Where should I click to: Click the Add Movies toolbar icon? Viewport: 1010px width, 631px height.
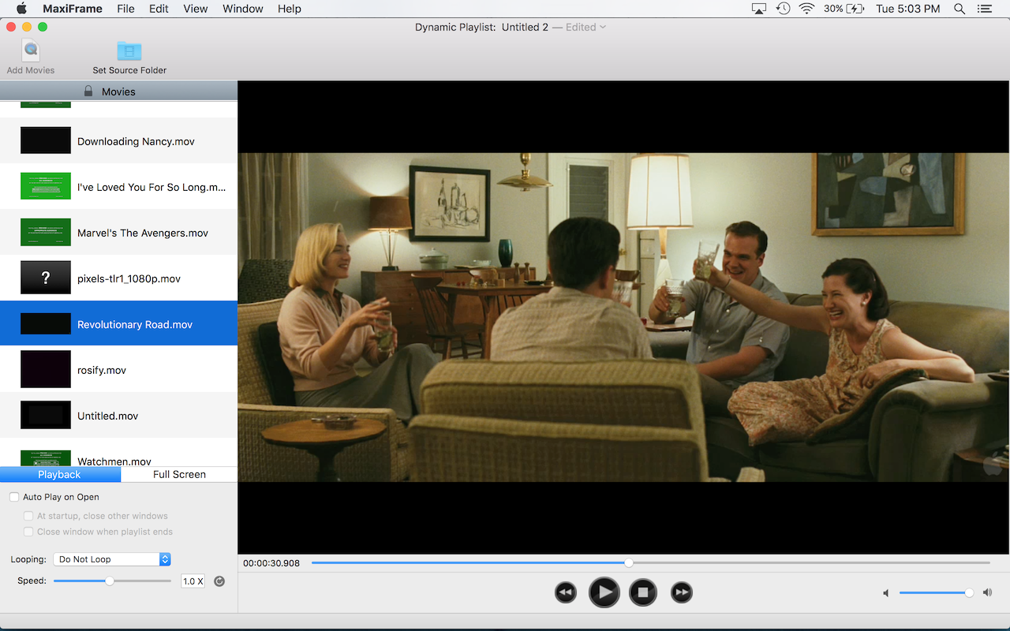tap(31, 51)
